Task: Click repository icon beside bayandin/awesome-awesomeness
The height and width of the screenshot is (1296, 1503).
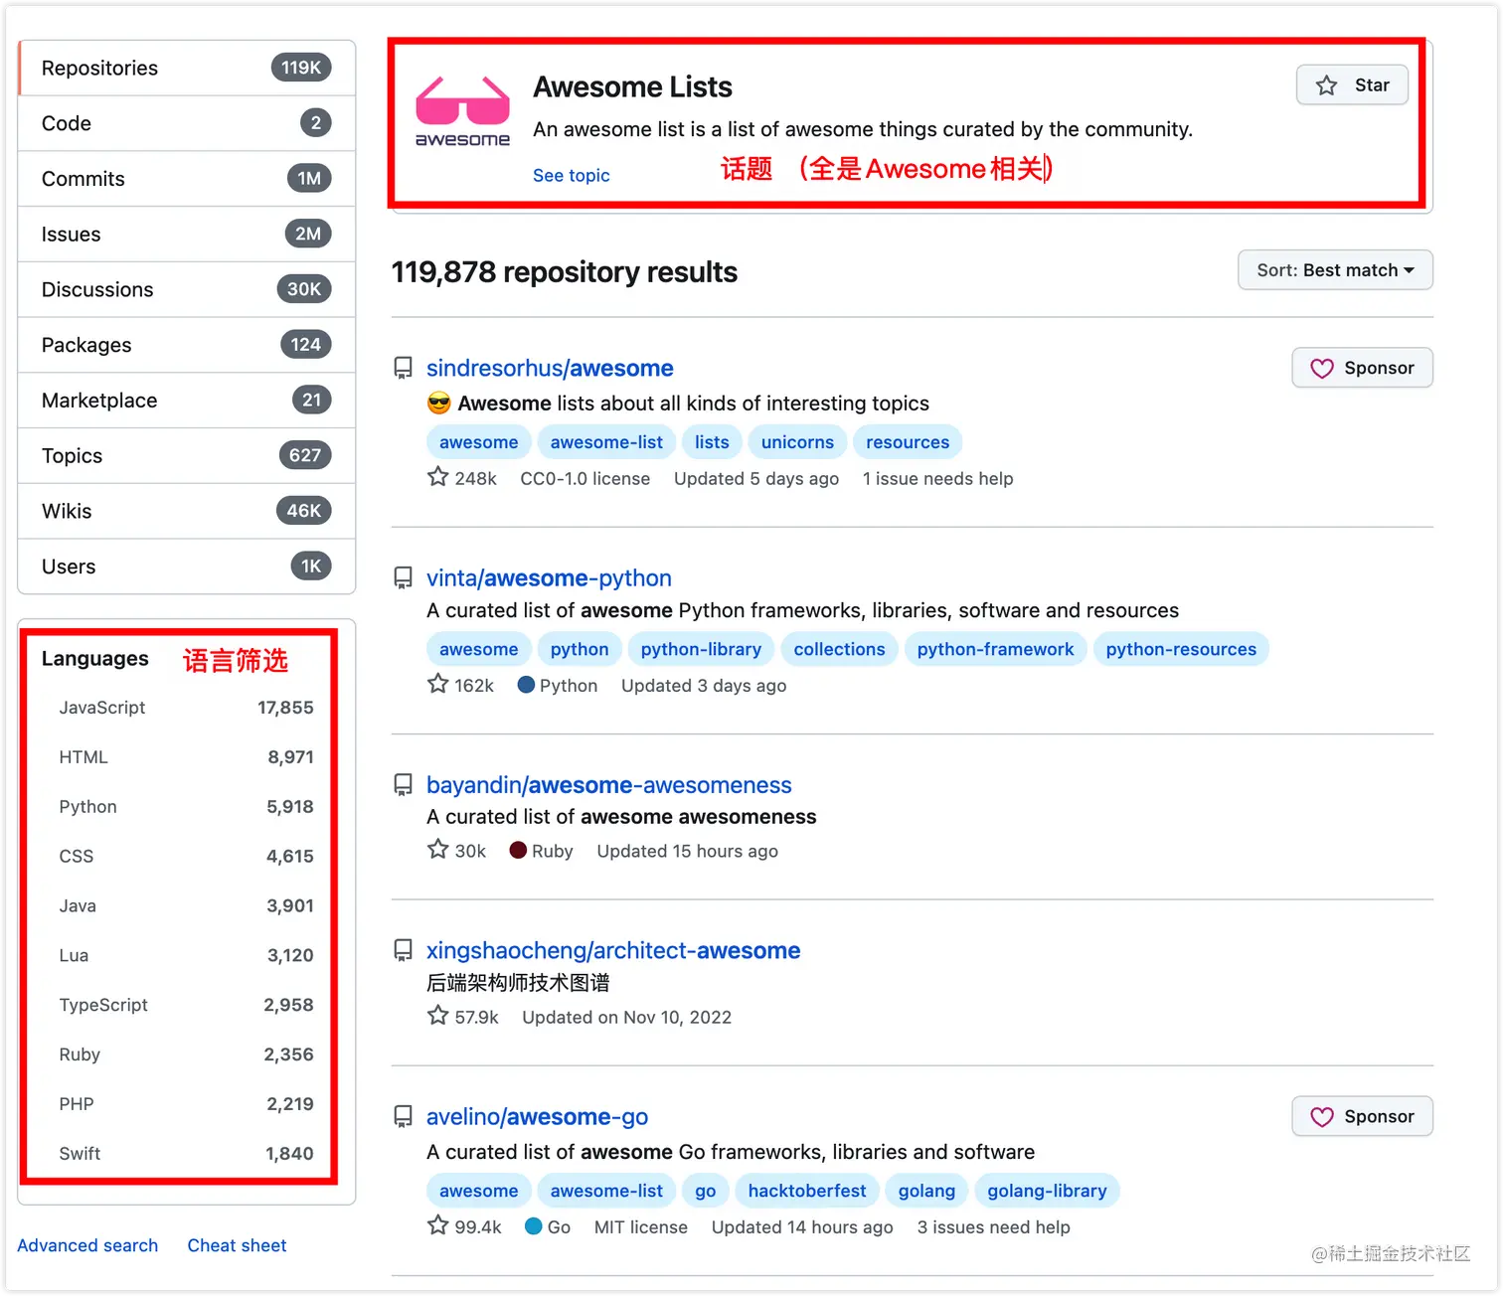Action: click(403, 785)
